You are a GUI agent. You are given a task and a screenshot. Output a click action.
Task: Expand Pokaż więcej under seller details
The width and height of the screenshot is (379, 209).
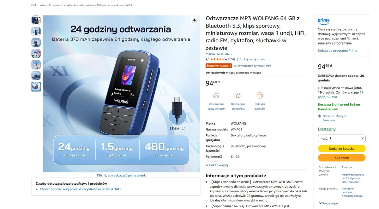[328, 204]
